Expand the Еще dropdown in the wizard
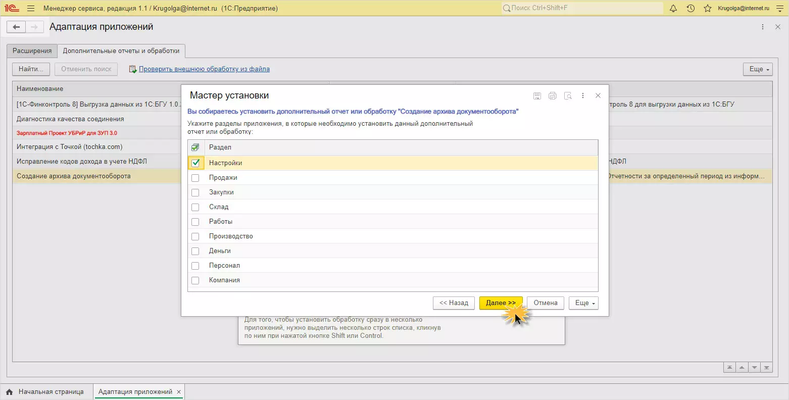The height and width of the screenshot is (400, 789). [583, 303]
